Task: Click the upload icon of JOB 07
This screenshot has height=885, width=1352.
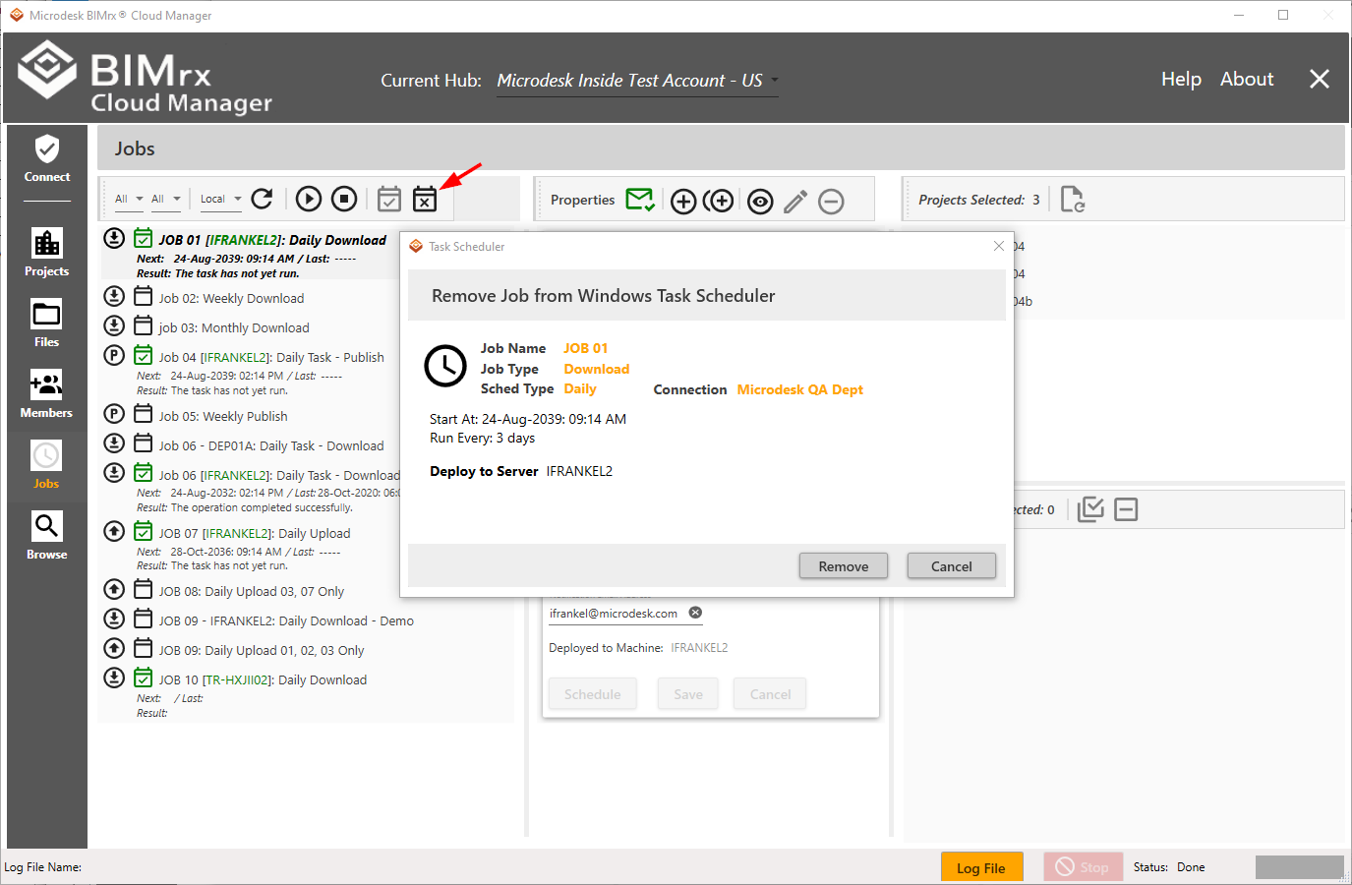Action: point(114,531)
